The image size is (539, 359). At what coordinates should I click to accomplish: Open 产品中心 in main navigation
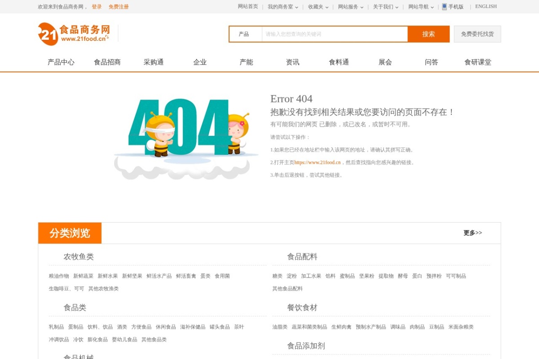pos(61,62)
